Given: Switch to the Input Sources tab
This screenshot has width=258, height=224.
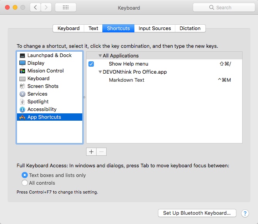Looking at the screenshot, I should (x=154, y=29).
